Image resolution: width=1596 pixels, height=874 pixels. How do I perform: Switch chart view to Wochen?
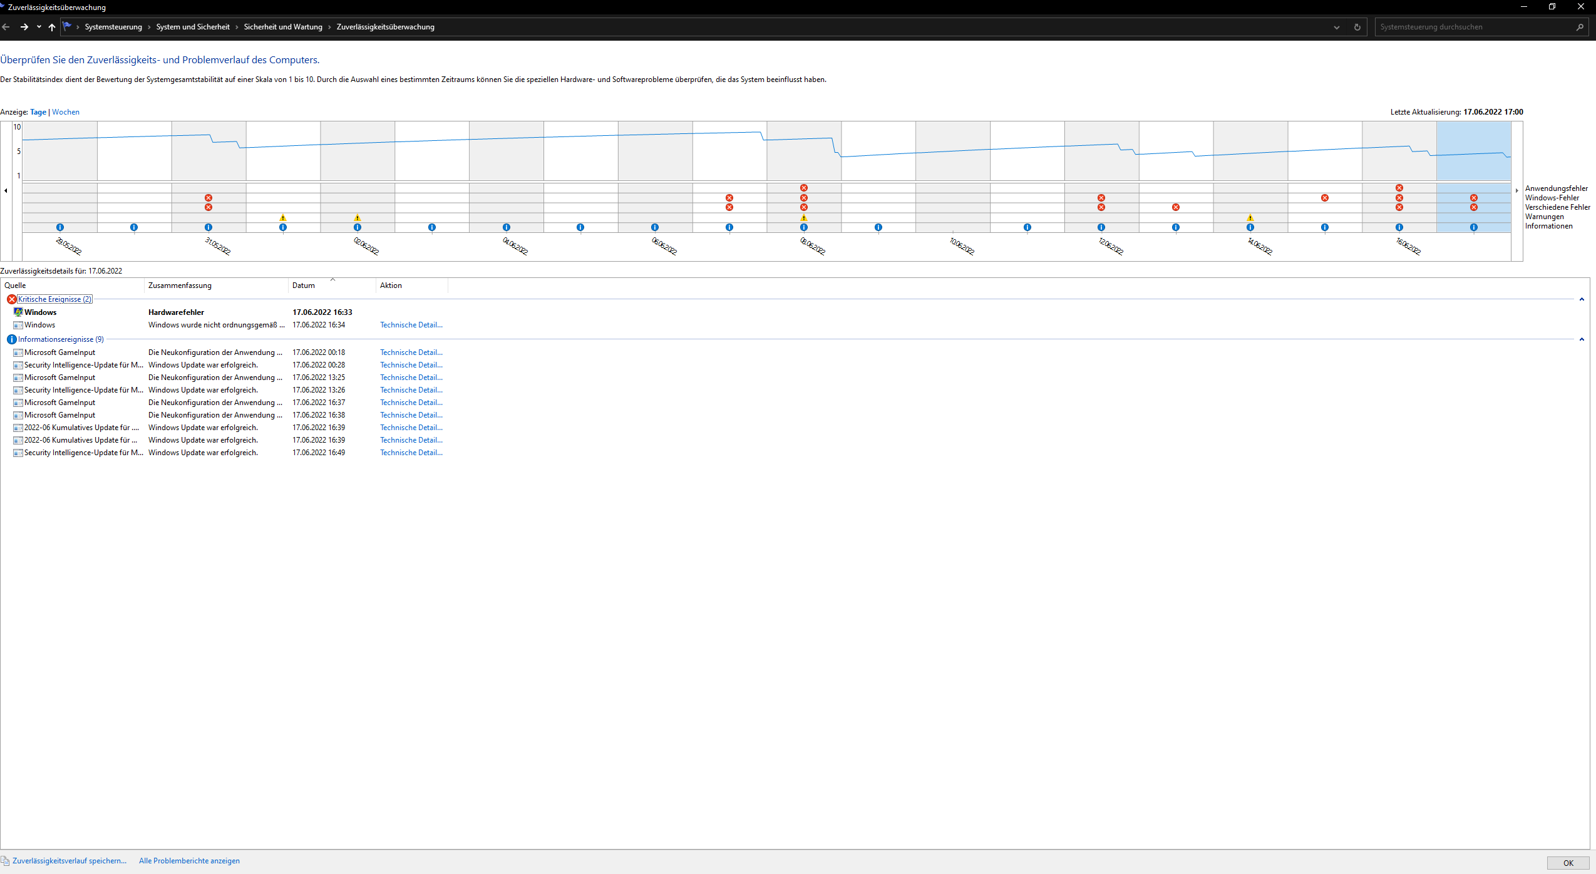66,112
